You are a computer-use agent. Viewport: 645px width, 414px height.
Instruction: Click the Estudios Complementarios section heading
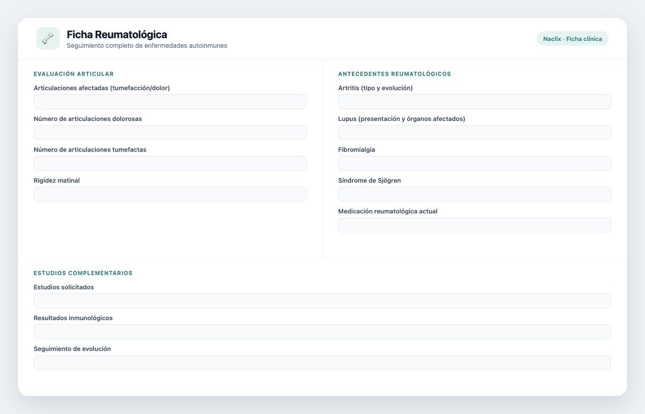83,273
